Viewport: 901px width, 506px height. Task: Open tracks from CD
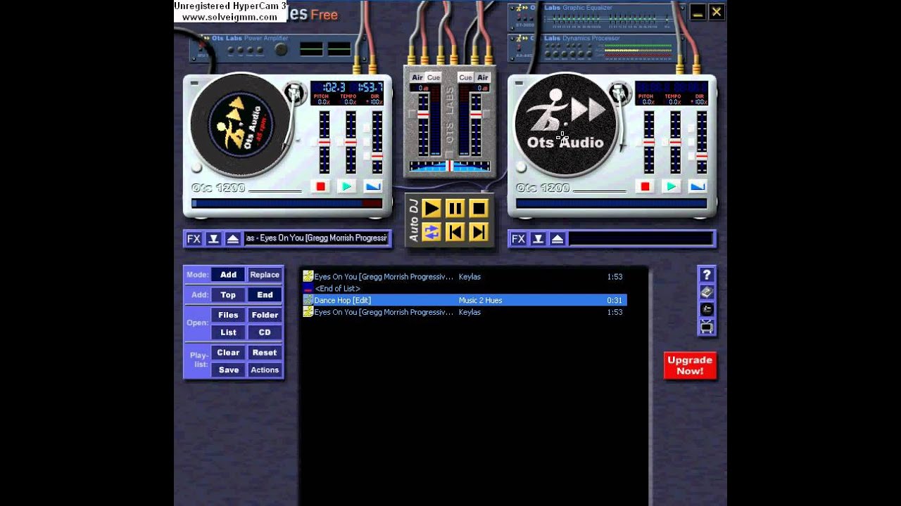[x=265, y=332]
